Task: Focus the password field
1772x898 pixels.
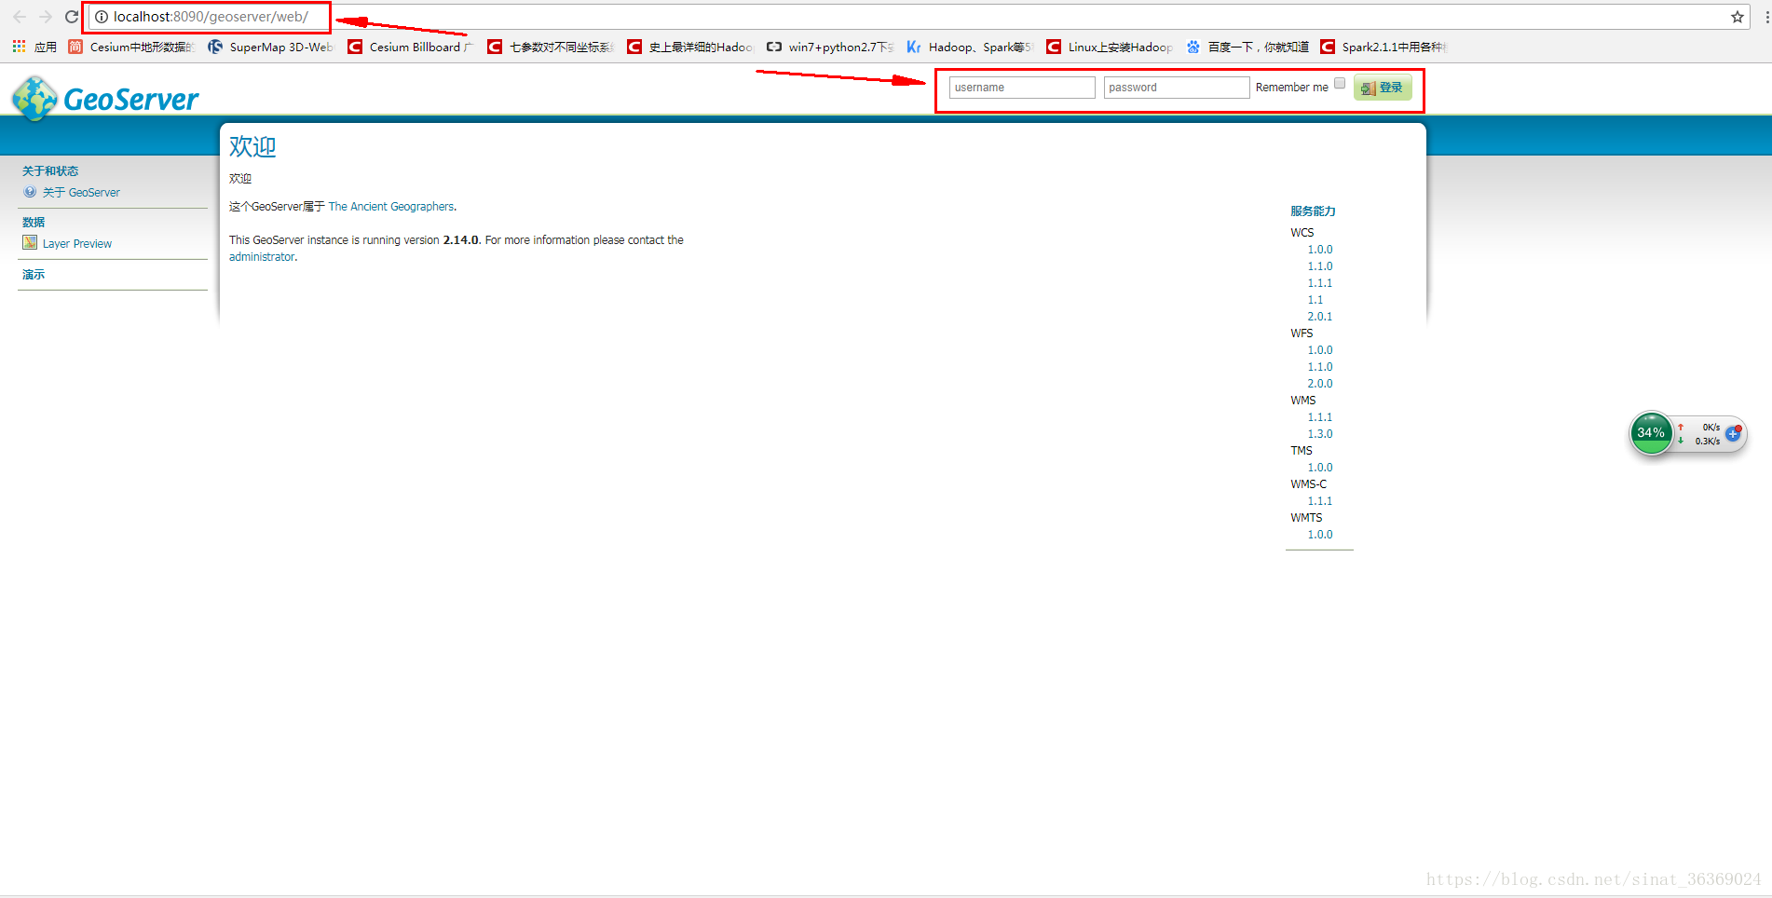Action: (x=1177, y=88)
